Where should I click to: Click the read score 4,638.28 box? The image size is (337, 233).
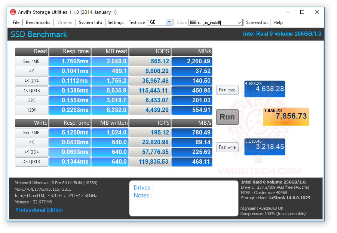pyautogui.click(x=264, y=89)
